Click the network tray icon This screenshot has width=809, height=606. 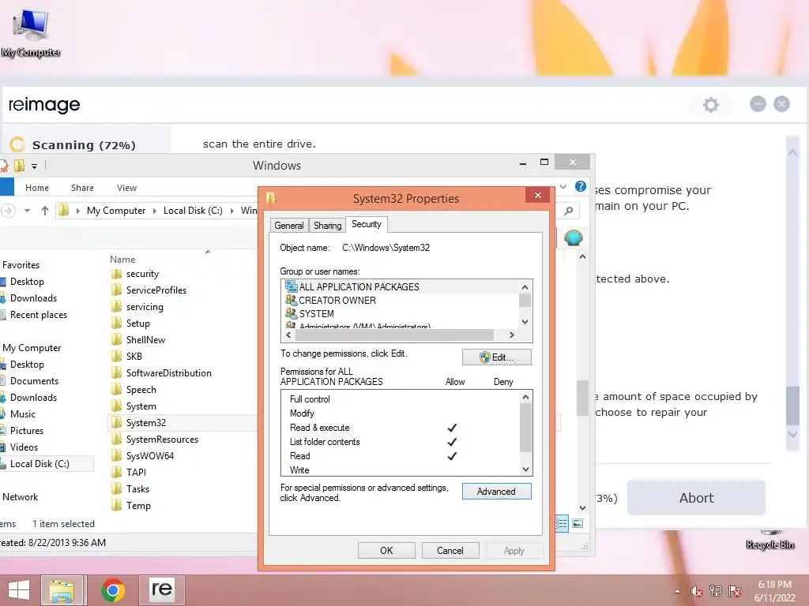[715, 591]
